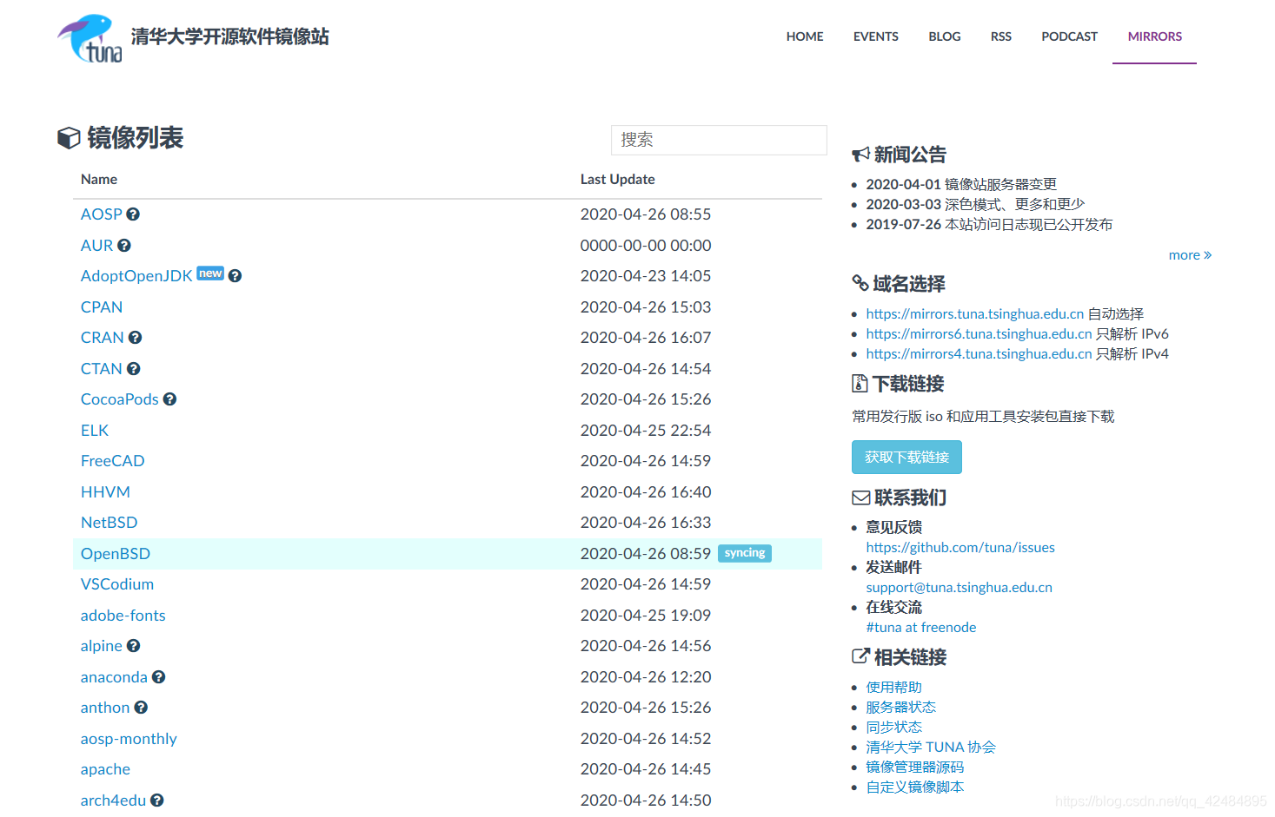This screenshot has height=817, width=1275.
Task: Open the 镜像管理器源码 link
Action: 915,768
